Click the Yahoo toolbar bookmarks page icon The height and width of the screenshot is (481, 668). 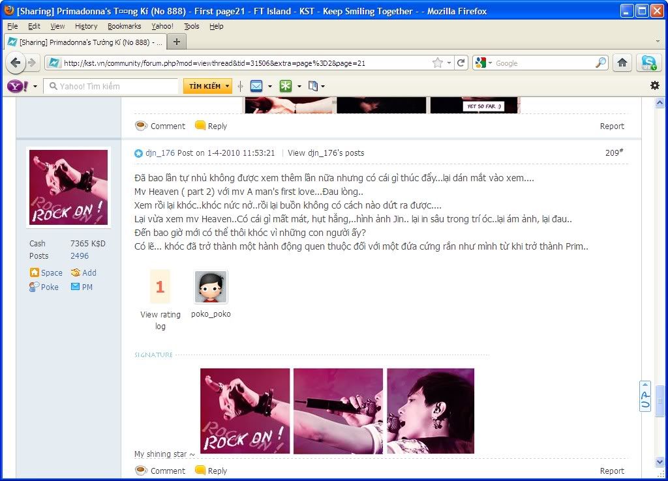[x=313, y=87]
